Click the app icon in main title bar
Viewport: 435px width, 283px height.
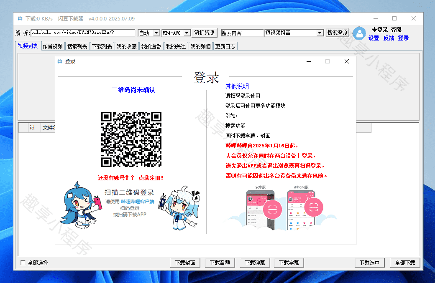pos(20,18)
